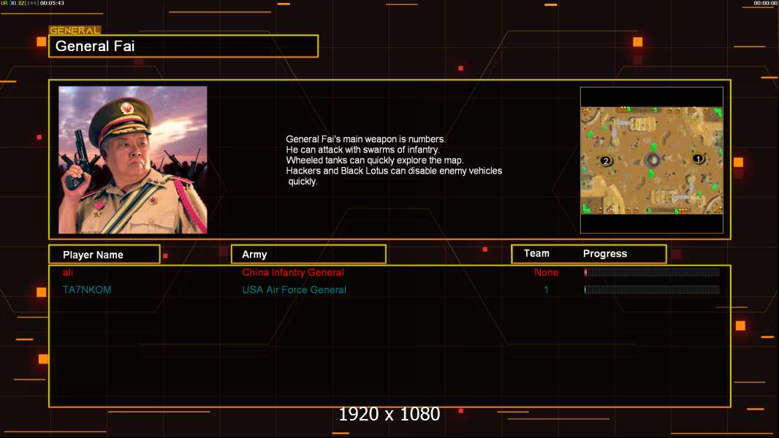Click the GENERAL label tag
Viewport: 779px width, 438px height.
tap(75, 30)
